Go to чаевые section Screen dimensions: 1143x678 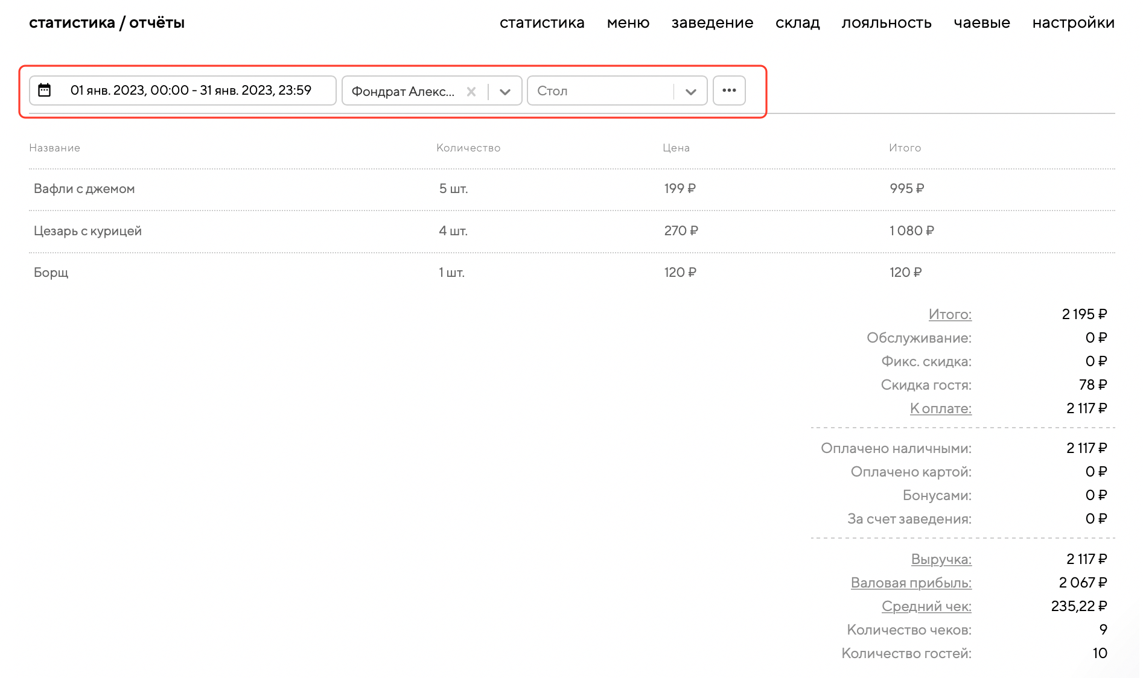(x=981, y=23)
